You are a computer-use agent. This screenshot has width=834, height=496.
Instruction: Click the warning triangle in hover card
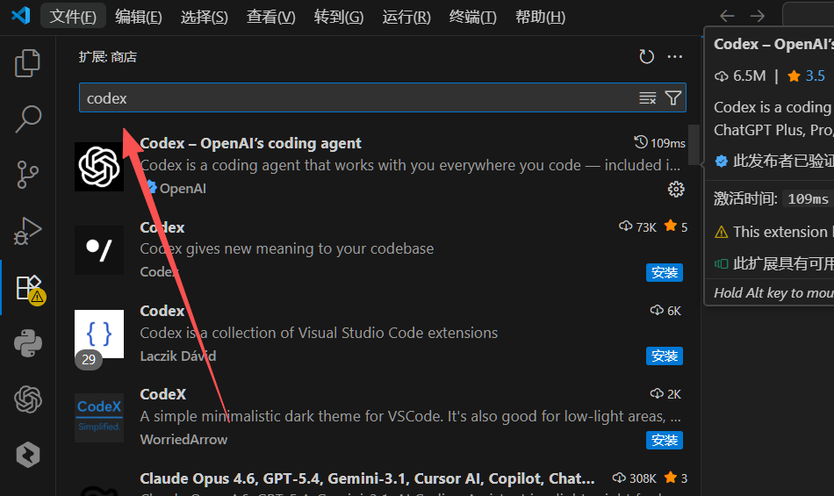point(722,233)
